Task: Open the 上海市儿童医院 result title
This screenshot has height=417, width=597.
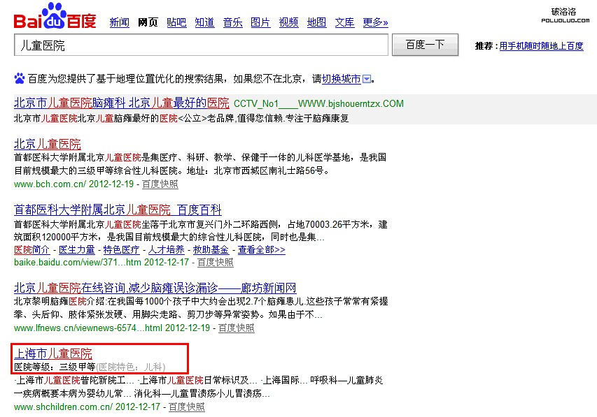Action: [x=53, y=354]
